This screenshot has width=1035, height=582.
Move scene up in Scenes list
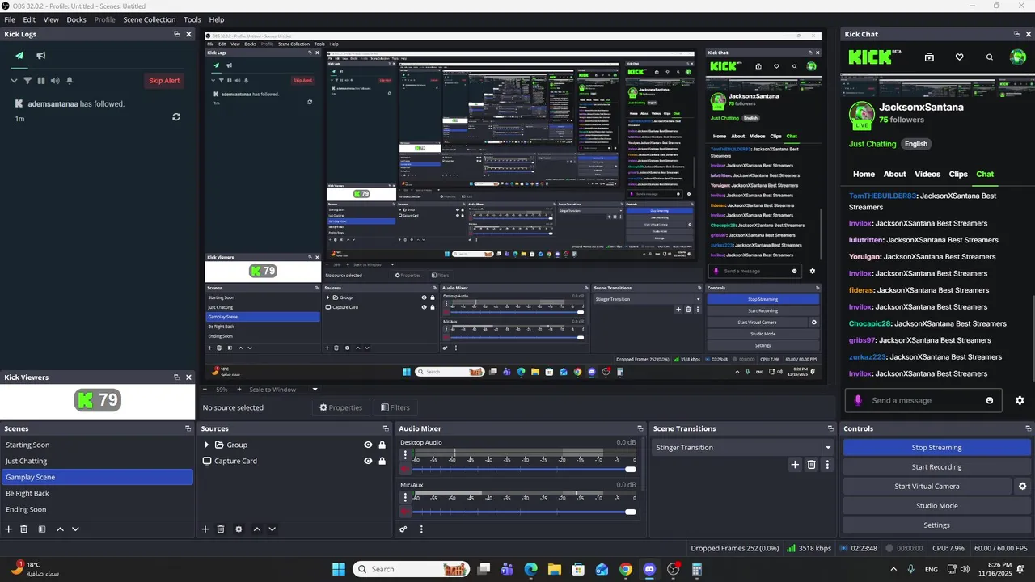pyautogui.click(x=60, y=529)
